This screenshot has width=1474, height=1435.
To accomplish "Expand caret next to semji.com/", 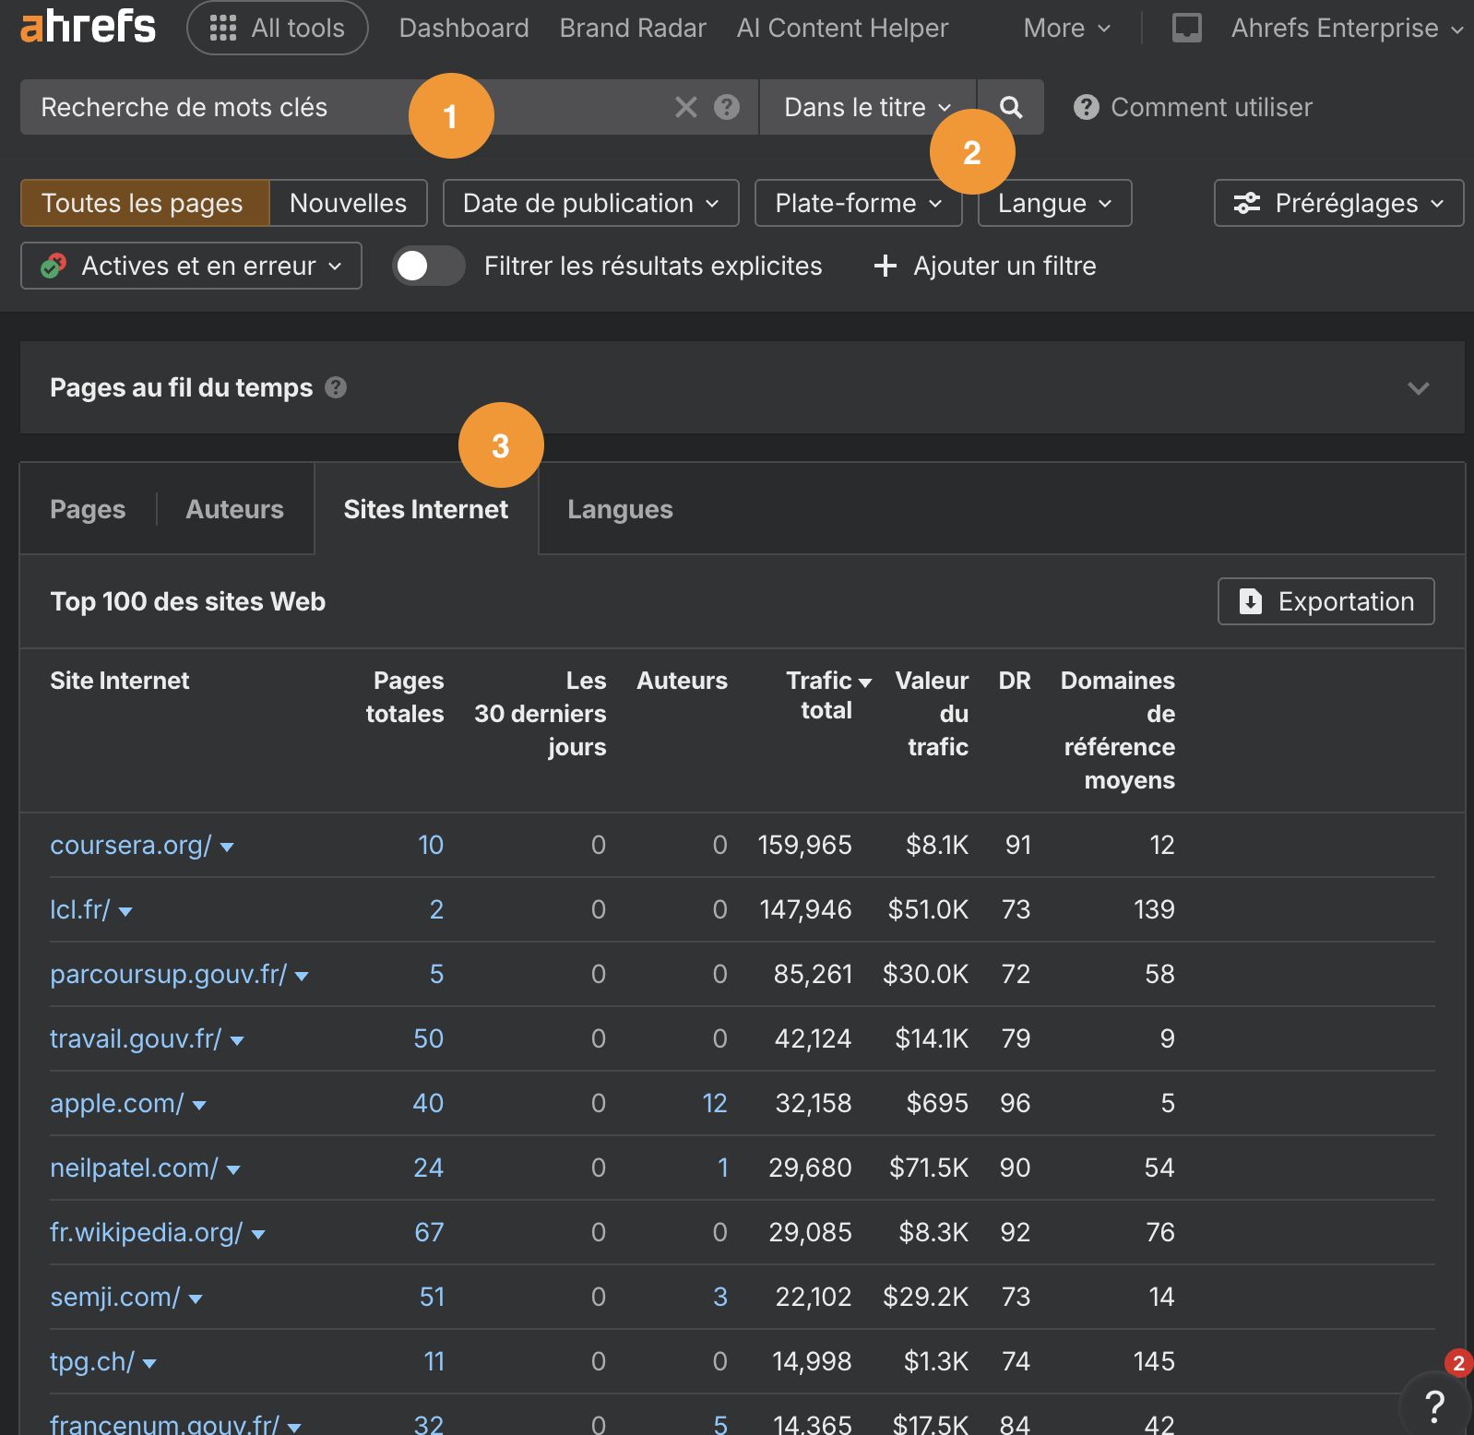I will 196,1299.
